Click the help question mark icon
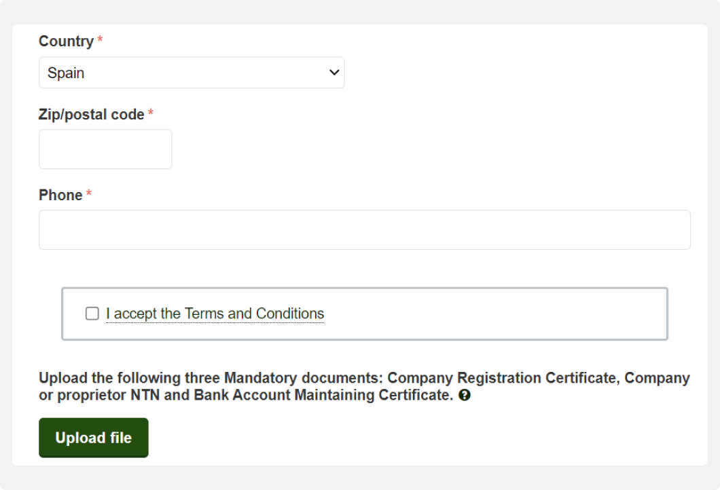Image resolution: width=720 pixels, height=490 pixels. pos(465,395)
